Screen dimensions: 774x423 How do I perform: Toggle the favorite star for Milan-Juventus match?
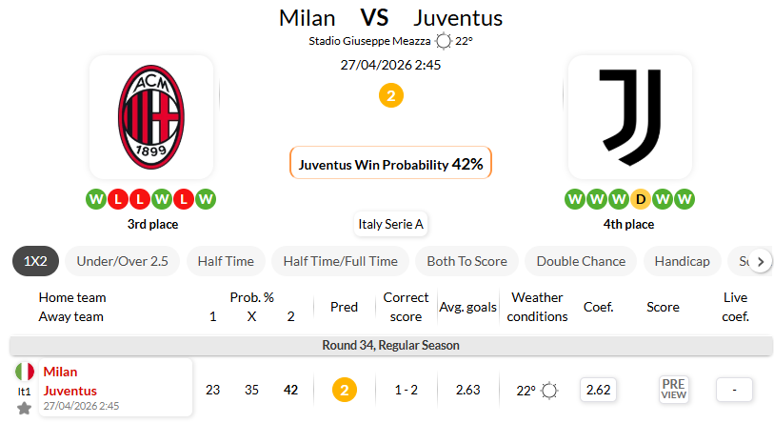coord(24,408)
